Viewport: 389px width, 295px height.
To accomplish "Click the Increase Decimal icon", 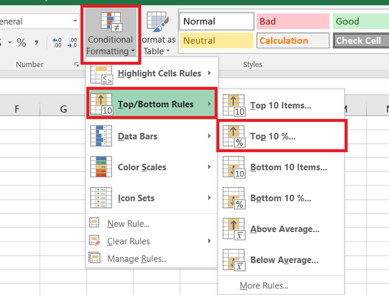I will (x=57, y=42).
